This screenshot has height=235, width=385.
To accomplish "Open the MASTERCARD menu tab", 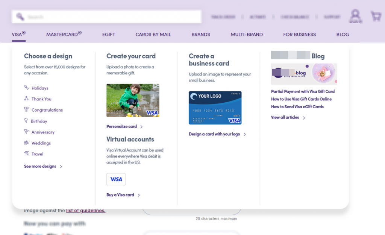I will (64, 34).
